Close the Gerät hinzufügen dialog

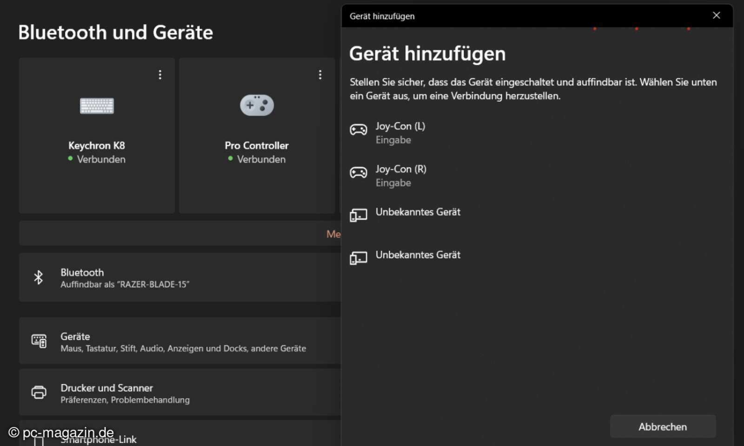coord(717,15)
